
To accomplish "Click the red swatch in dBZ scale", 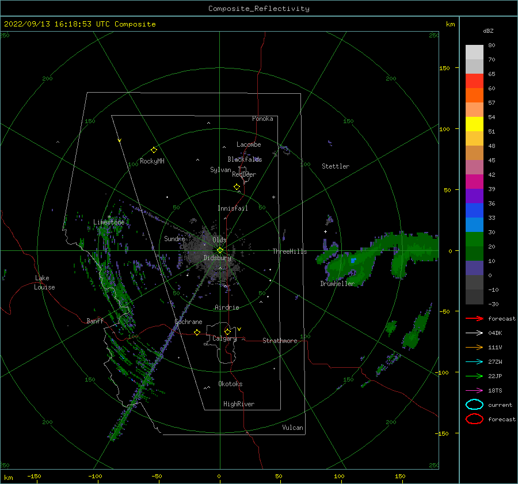I will point(474,81).
